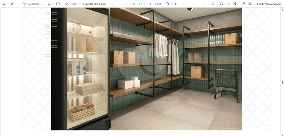Image resolution: width=284 pixels, height=137 pixels.
Task: Click Perguntar ao Copilot
Action: click(x=93, y=4)
